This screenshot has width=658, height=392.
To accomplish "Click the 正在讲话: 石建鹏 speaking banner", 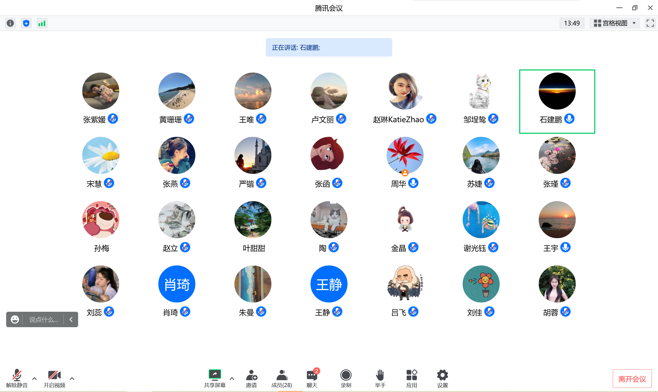I will [329, 47].
